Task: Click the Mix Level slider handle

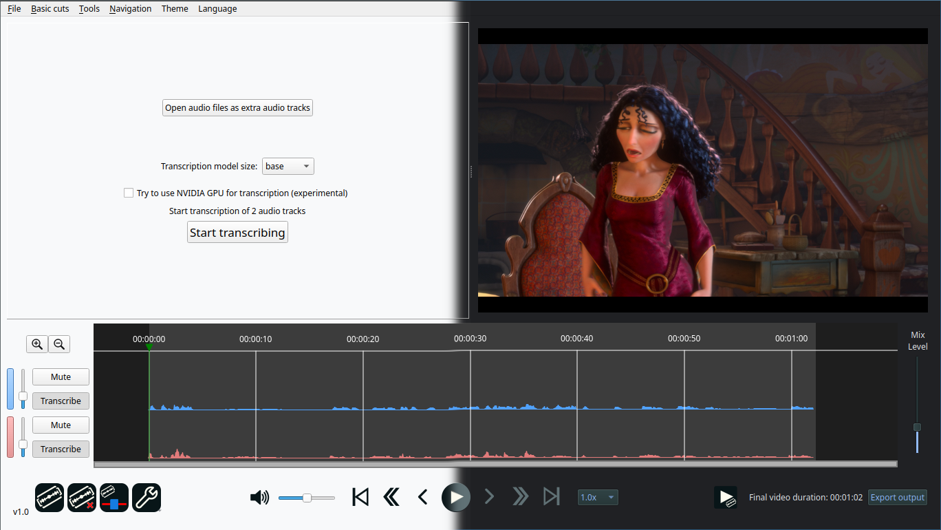Action: point(917,427)
